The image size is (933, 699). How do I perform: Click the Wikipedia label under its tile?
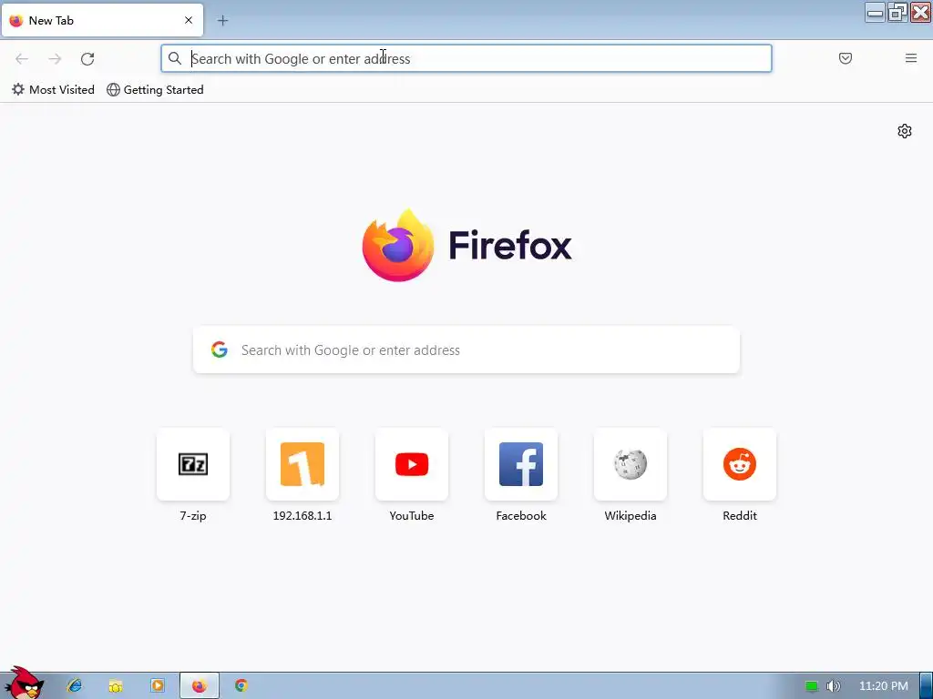tap(631, 516)
